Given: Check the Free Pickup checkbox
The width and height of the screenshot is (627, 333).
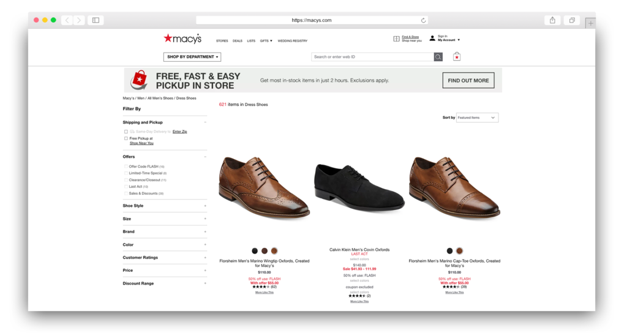Looking at the screenshot, I should pos(126,138).
